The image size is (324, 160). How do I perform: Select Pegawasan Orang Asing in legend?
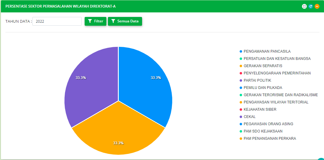(x=268, y=124)
